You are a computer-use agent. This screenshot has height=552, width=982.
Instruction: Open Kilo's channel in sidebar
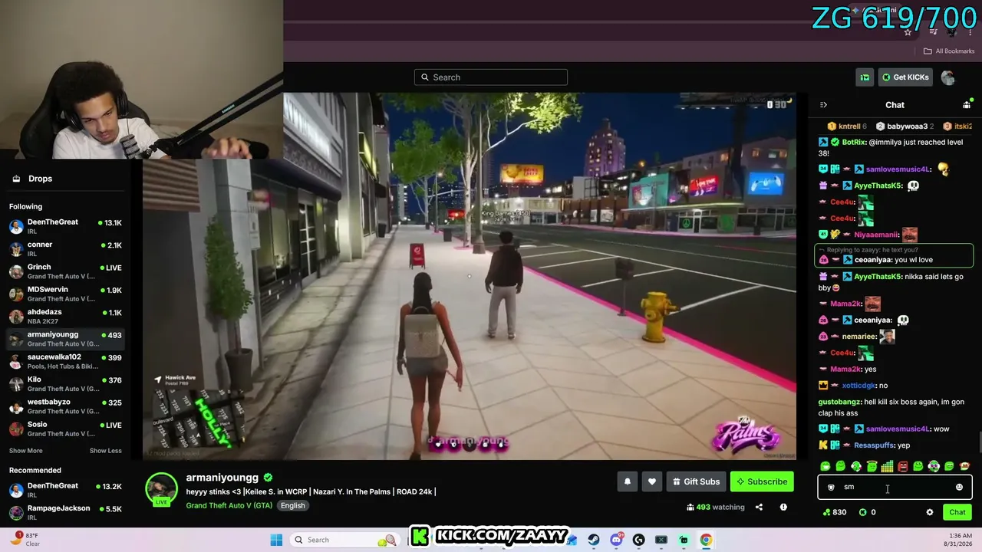[x=65, y=383]
